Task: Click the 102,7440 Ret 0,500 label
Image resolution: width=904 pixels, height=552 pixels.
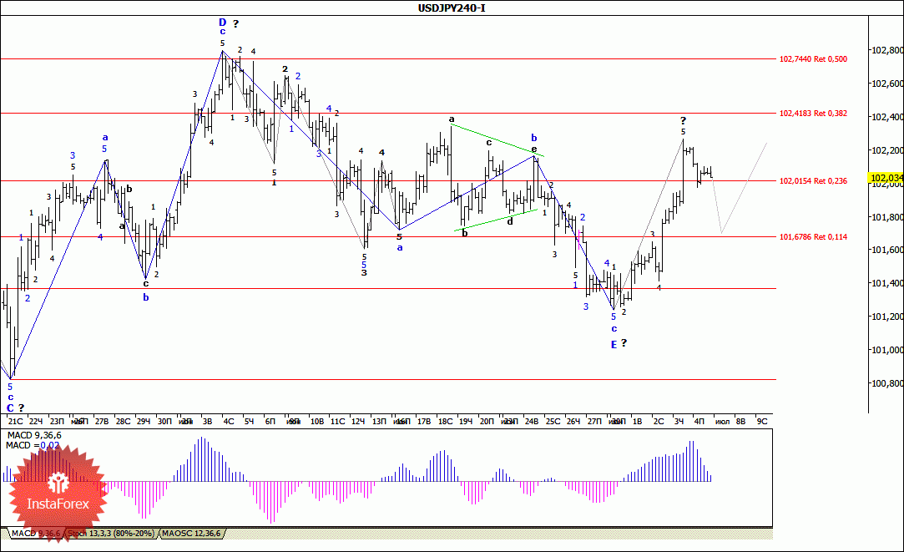Action: click(x=813, y=58)
